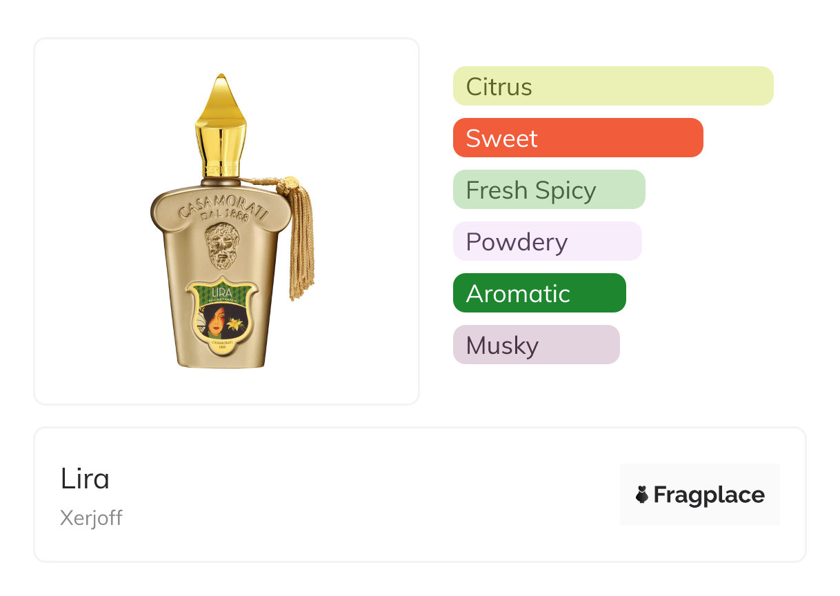Open the Lira perfume title
The width and height of the screenshot is (840, 596).
(x=85, y=479)
